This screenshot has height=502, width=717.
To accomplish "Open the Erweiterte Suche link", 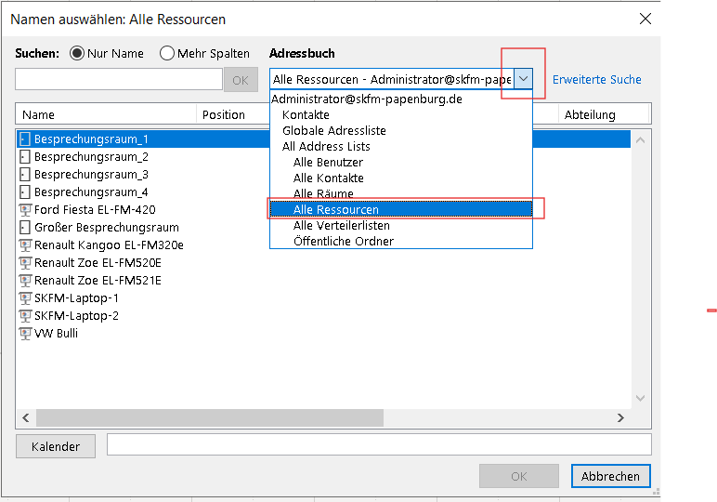I will [597, 80].
